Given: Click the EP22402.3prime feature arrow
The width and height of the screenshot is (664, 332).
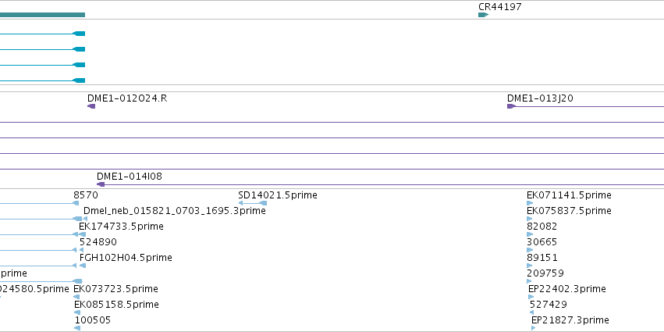Looking at the screenshot, I should coord(531,297).
